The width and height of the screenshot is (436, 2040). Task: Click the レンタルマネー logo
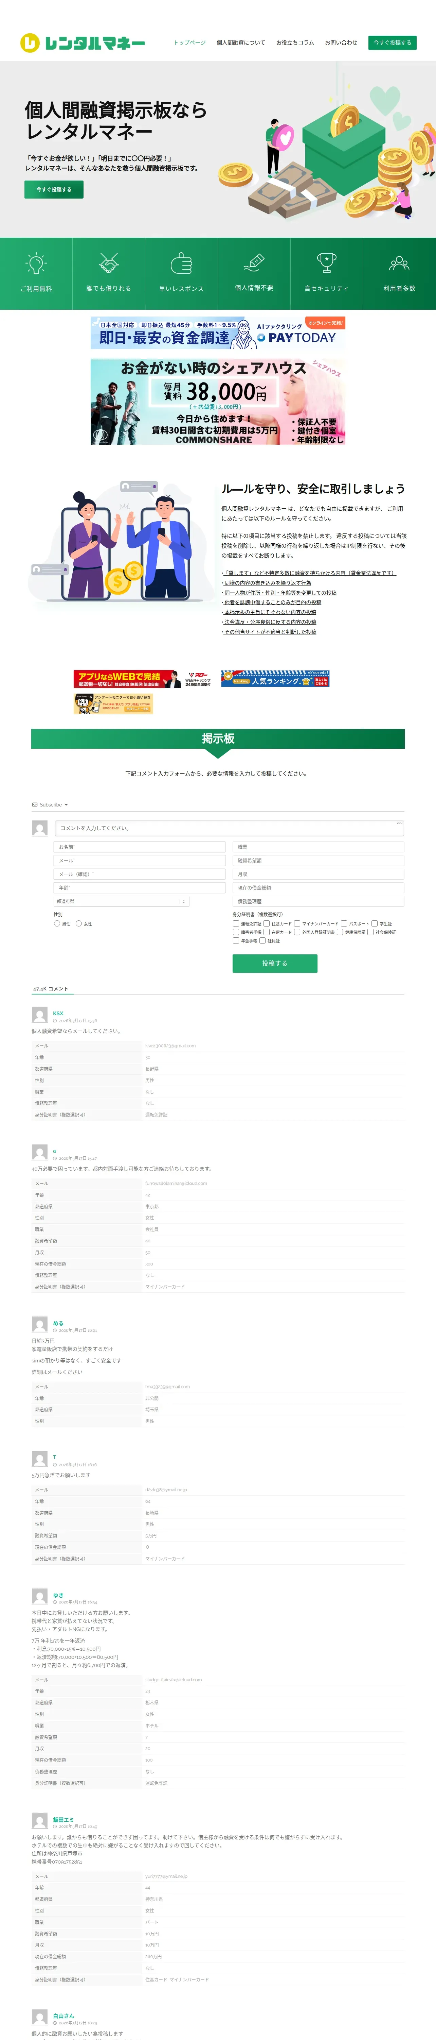click(x=82, y=43)
